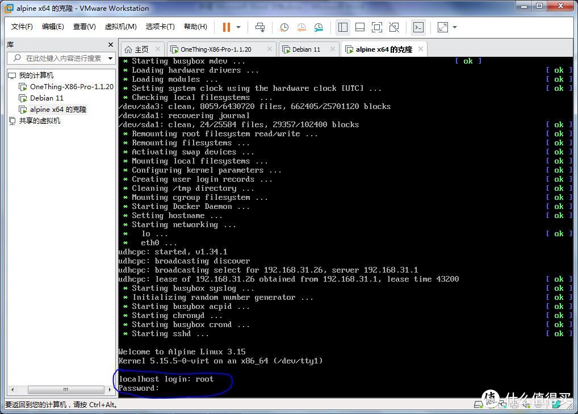Toggle the library sidebar panel visibility
578x414 pixels.
[x=342, y=27]
